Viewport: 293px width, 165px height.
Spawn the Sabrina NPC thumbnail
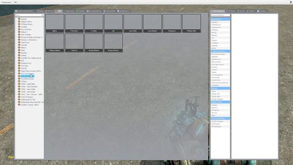tap(74, 43)
